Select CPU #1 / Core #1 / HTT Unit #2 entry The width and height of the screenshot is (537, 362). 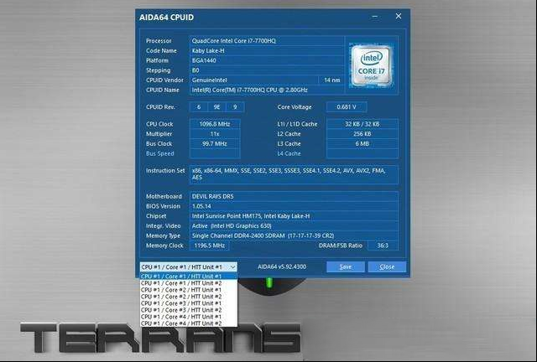(188, 283)
